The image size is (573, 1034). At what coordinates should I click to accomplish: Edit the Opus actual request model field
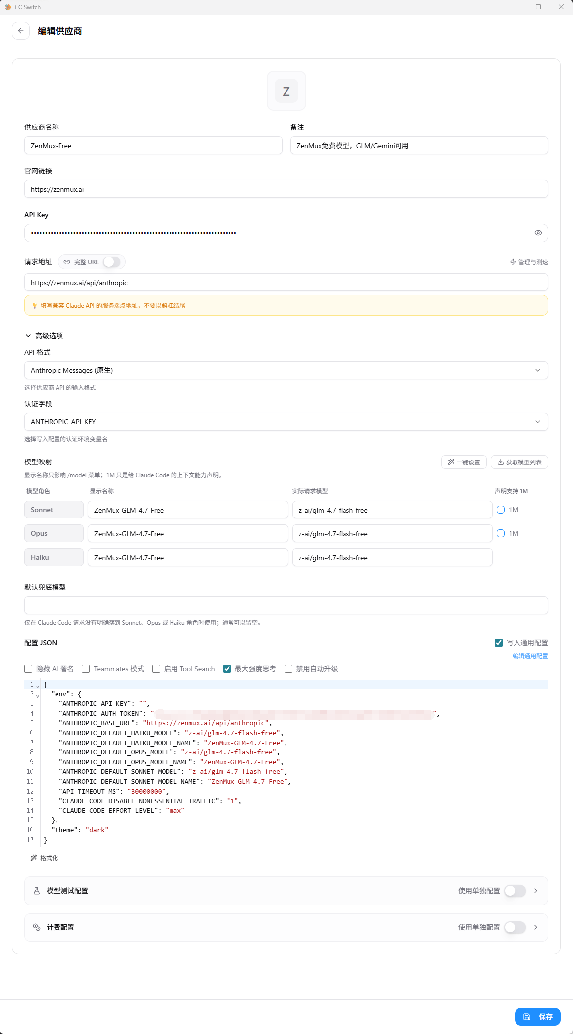(392, 533)
